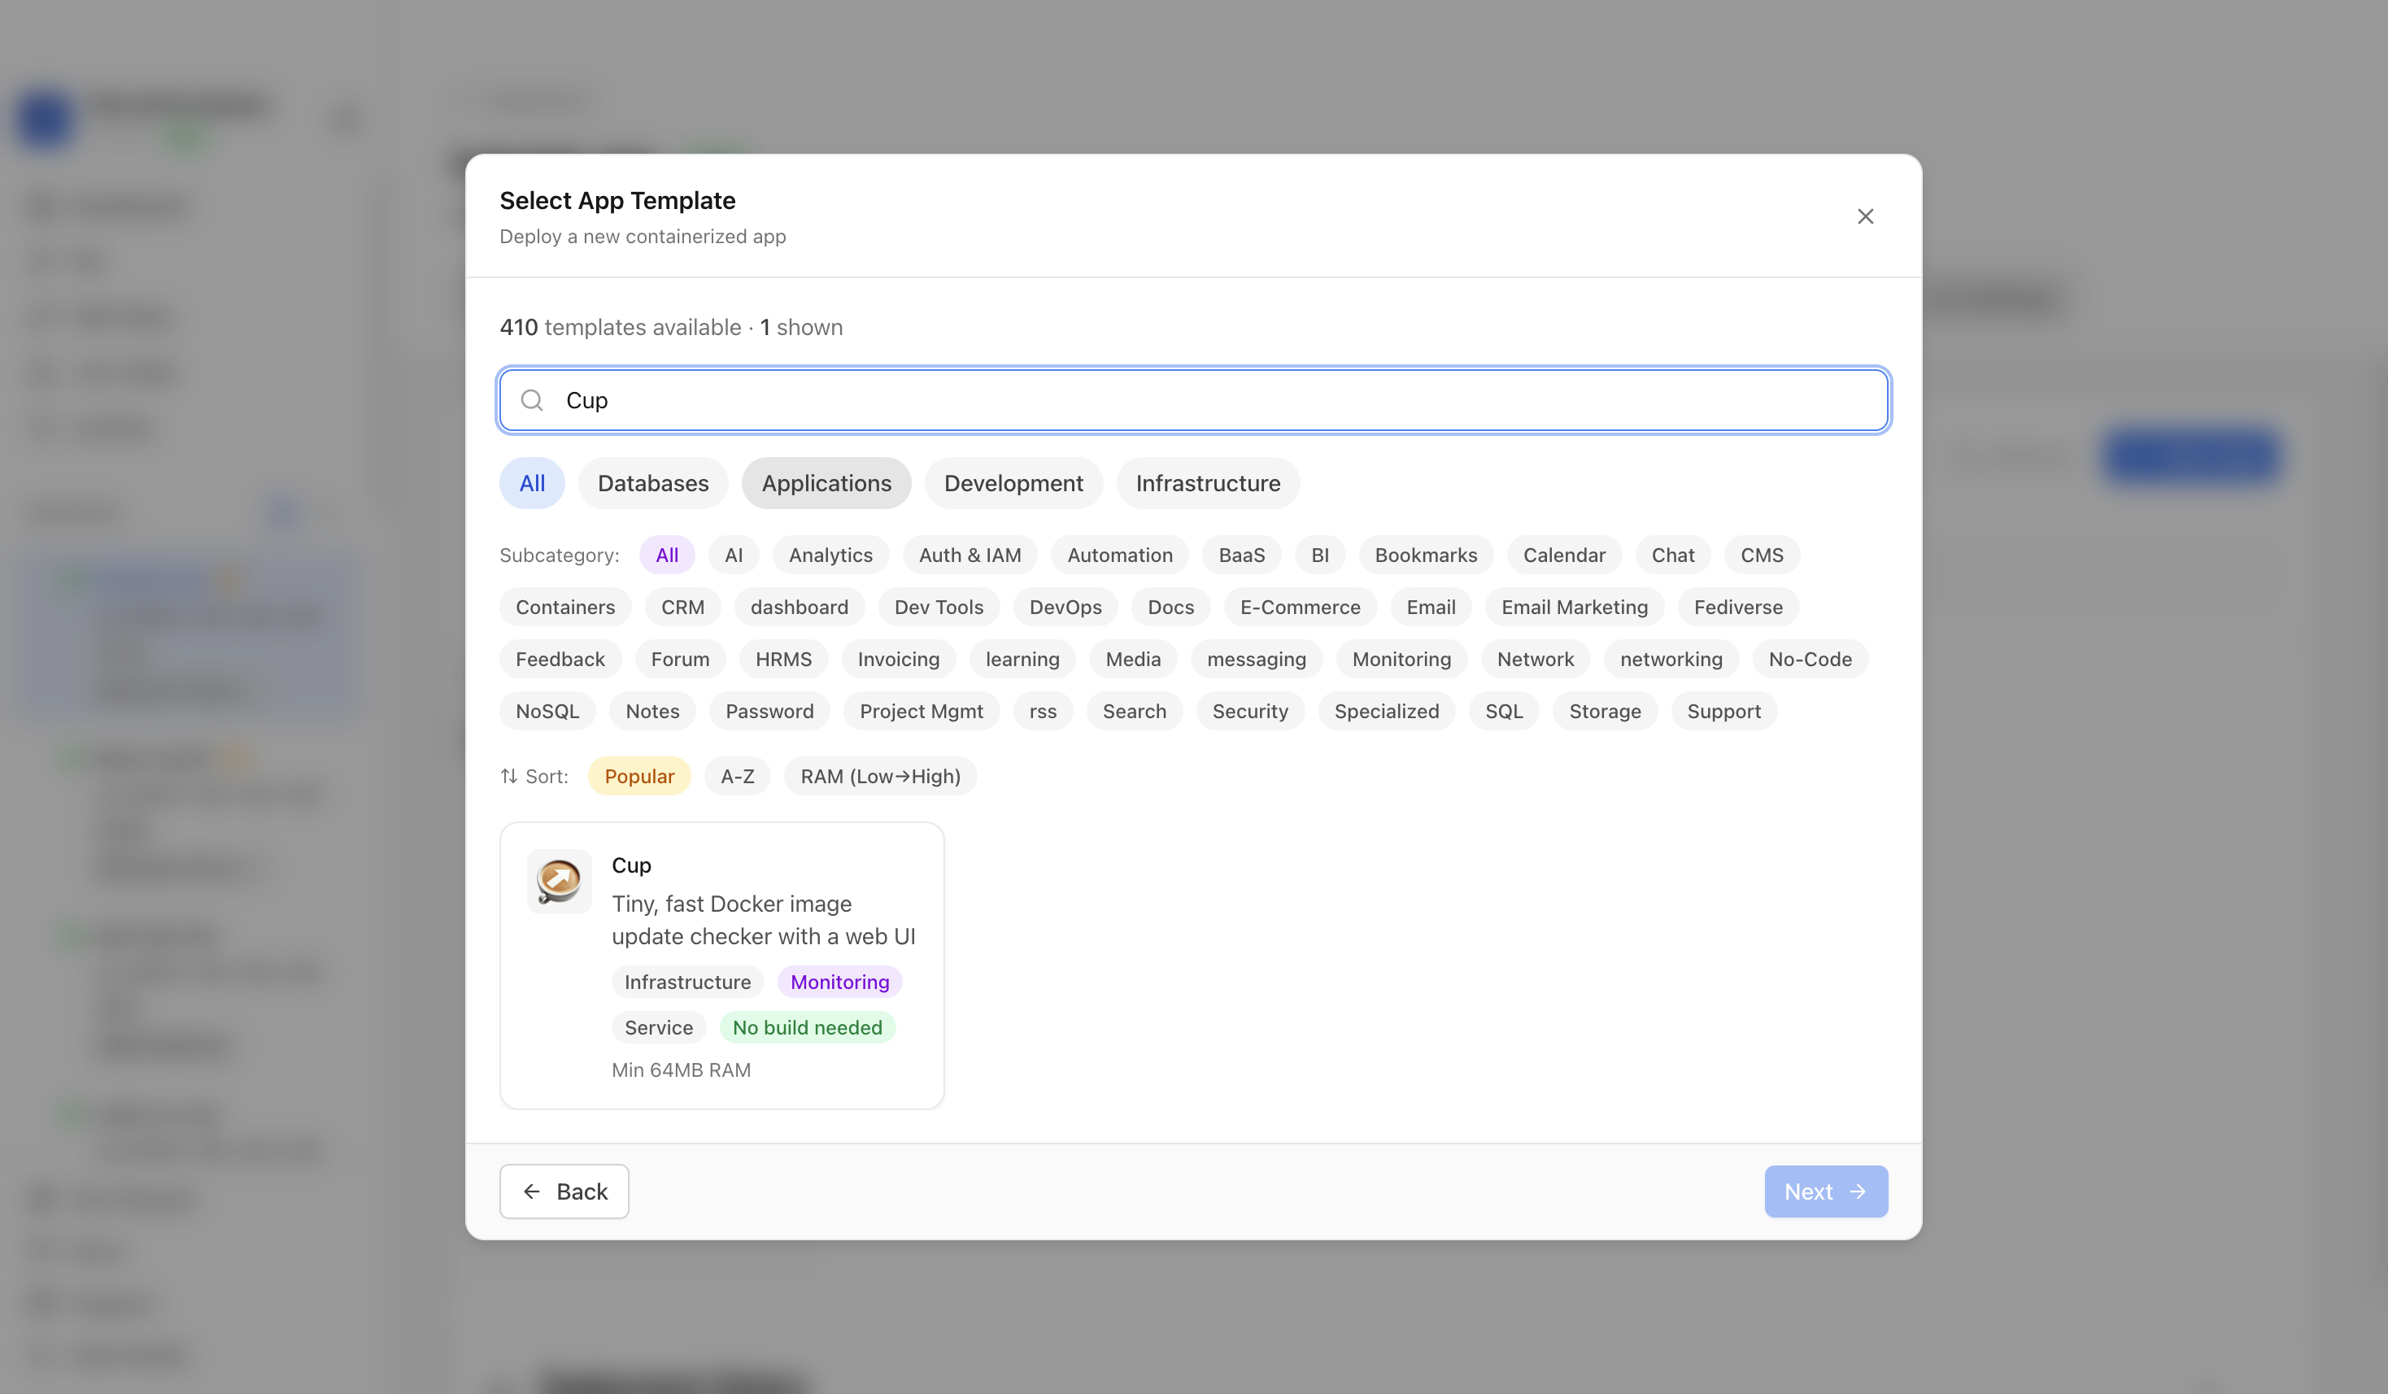Filter by CMS subcategory
2388x1394 pixels.
coord(1762,555)
